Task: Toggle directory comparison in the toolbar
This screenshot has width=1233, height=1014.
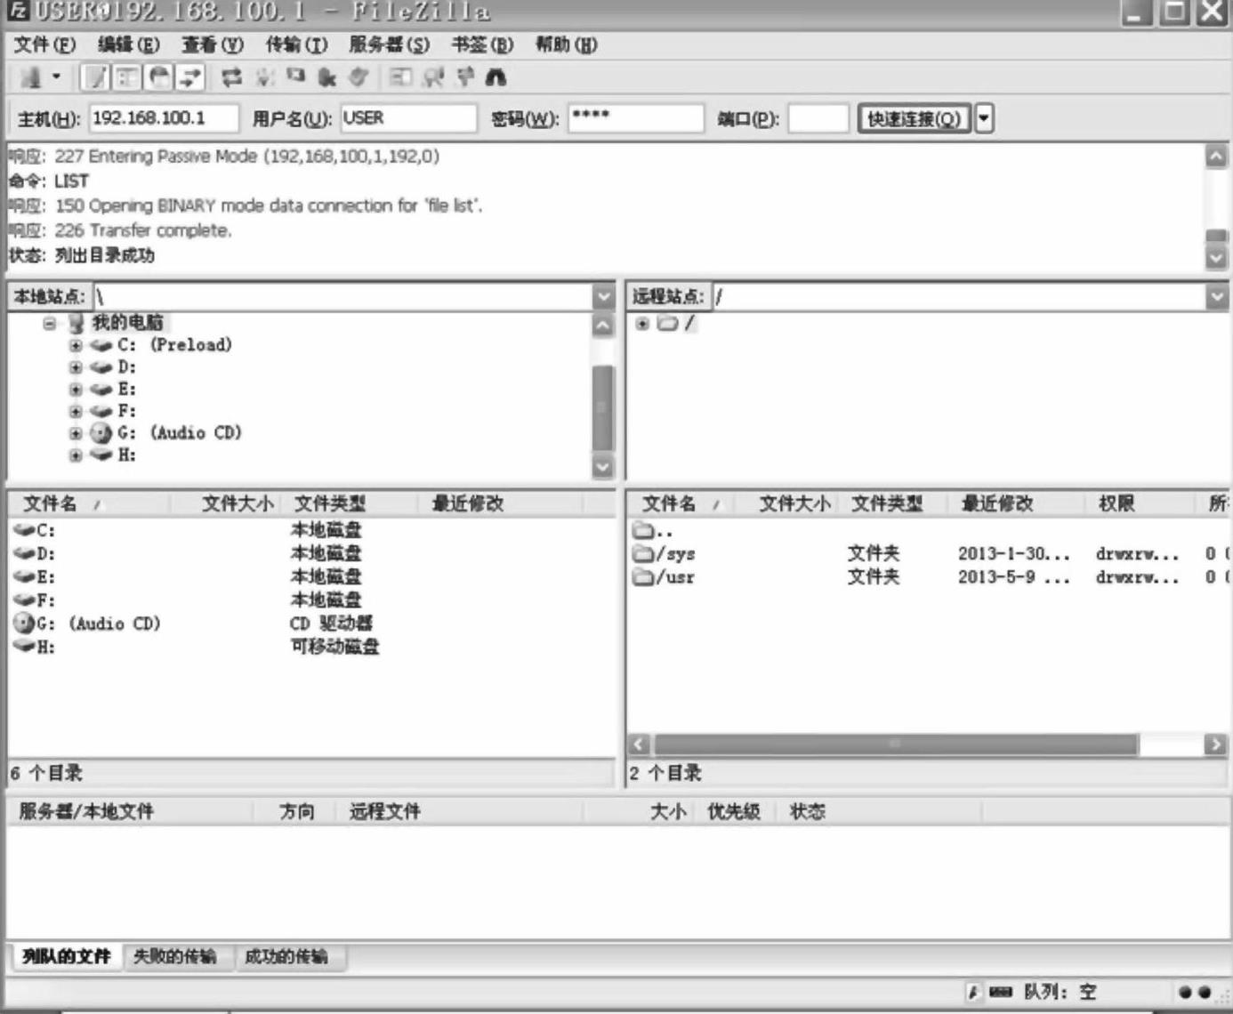Action: coord(432,77)
